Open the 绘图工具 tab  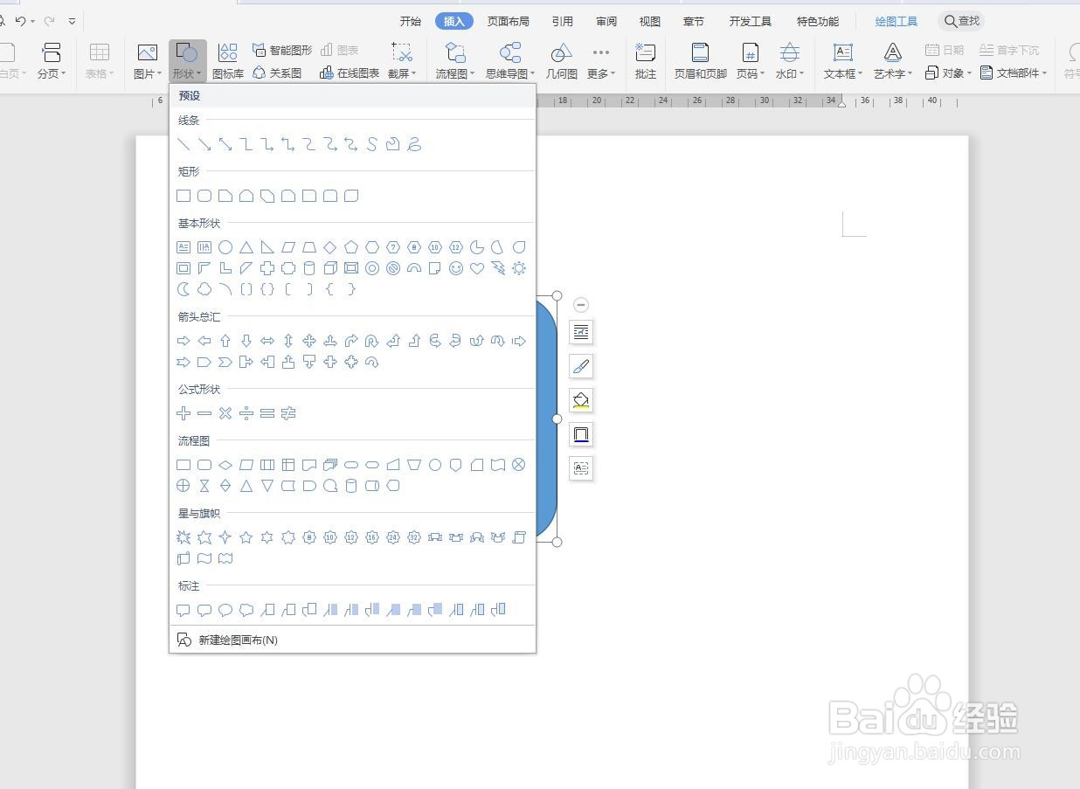click(x=897, y=21)
